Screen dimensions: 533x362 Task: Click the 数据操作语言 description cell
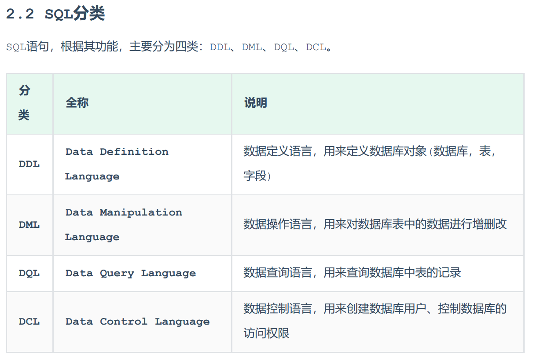pos(373,224)
